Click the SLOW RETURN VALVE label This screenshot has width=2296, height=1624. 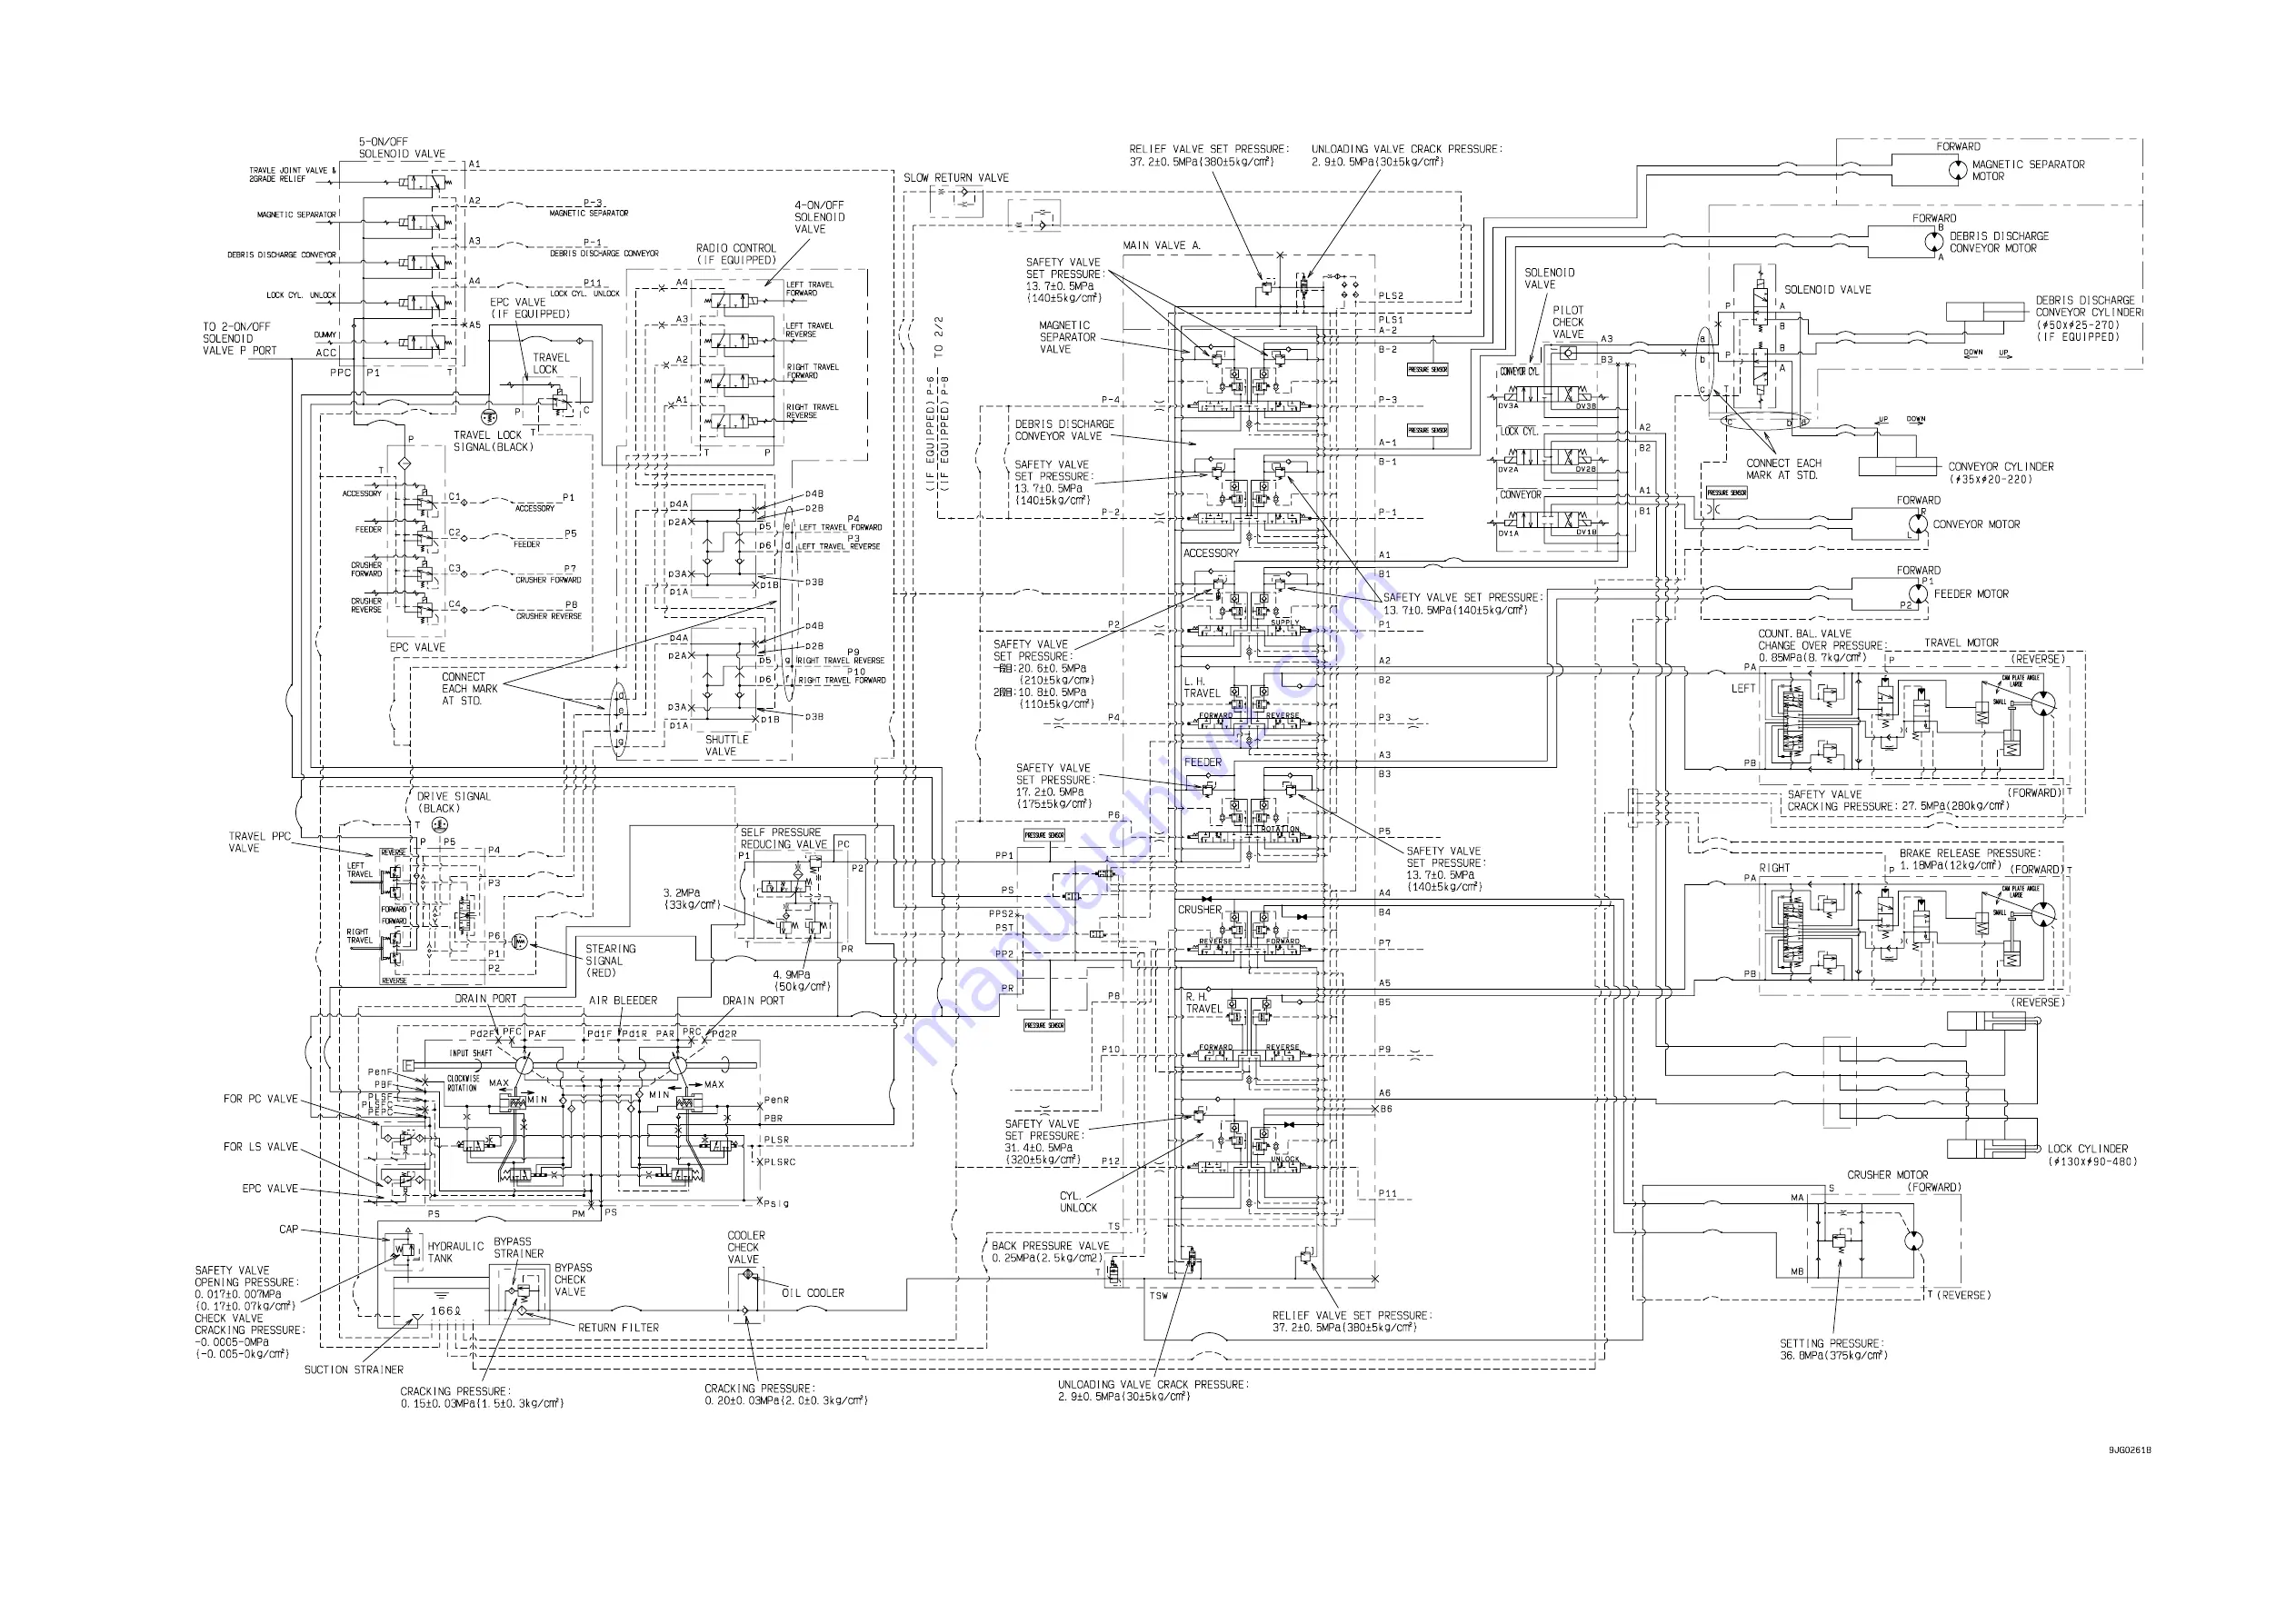coord(956,178)
